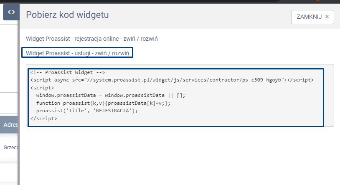Click the proassist('title', 'REJESTRACJA') line
This screenshot has width=340, height=185.
coord(87,111)
